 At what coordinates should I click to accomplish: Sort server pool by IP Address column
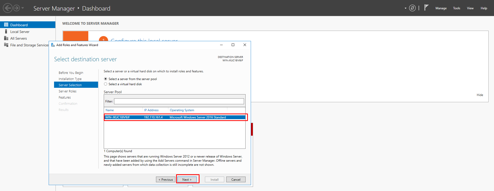click(x=151, y=110)
